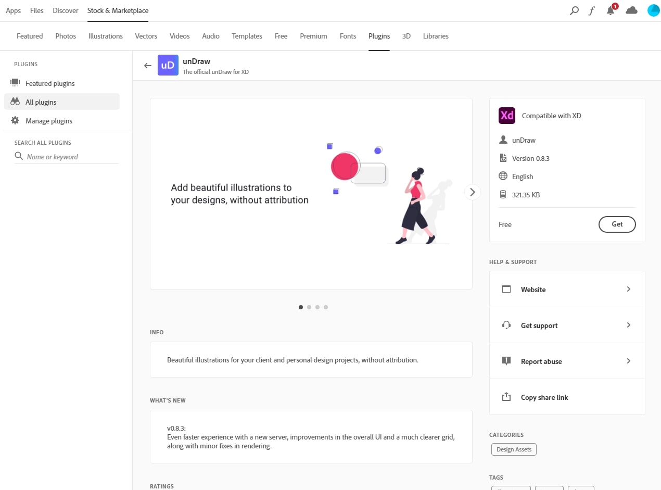Click the version file icon beside Version 0.8.3

coord(503,158)
